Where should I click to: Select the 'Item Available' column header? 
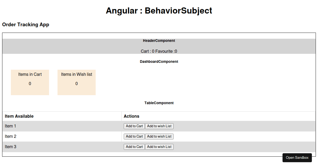[x=19, y=116]
